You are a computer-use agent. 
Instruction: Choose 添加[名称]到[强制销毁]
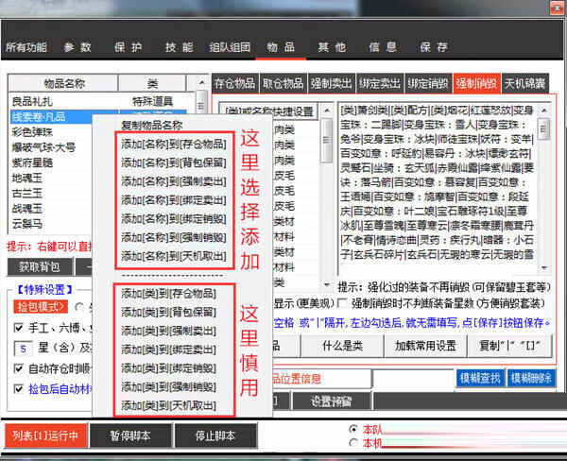[x=174, y=237]
